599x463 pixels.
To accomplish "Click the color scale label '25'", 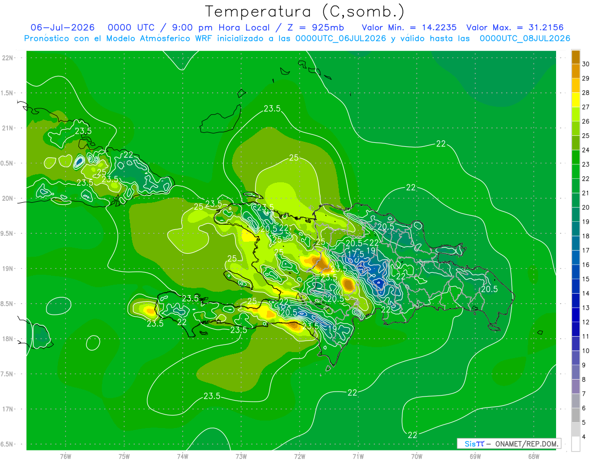I will click(x=586, y=135).
